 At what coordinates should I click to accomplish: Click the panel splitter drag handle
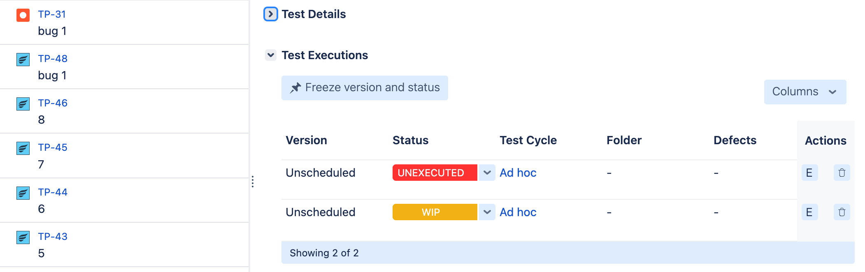253,182
